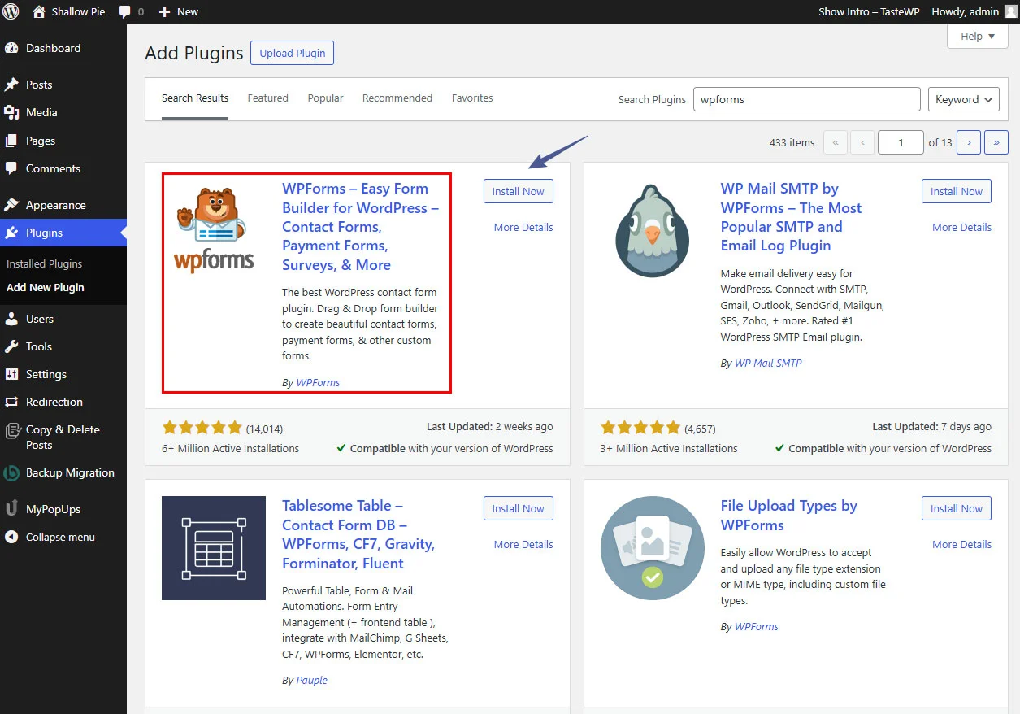The image size is (1020, 714).
Task: Expand the Help panel dropdown
Action: (x=978, y=37)
